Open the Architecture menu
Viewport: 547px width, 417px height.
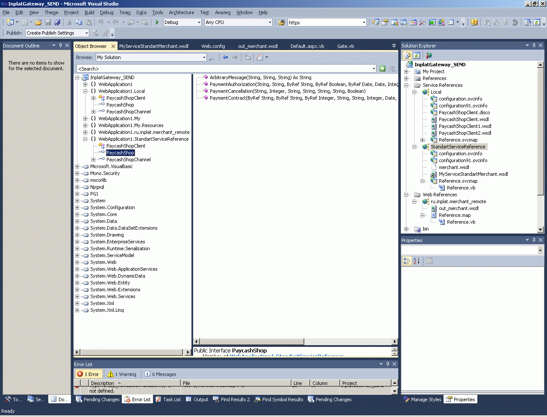pyautogui.click(x=181, y=12)
